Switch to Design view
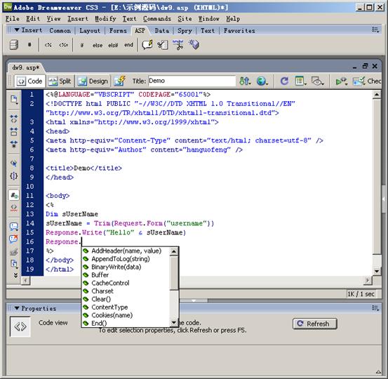The image size is (388, 379). 93,81
